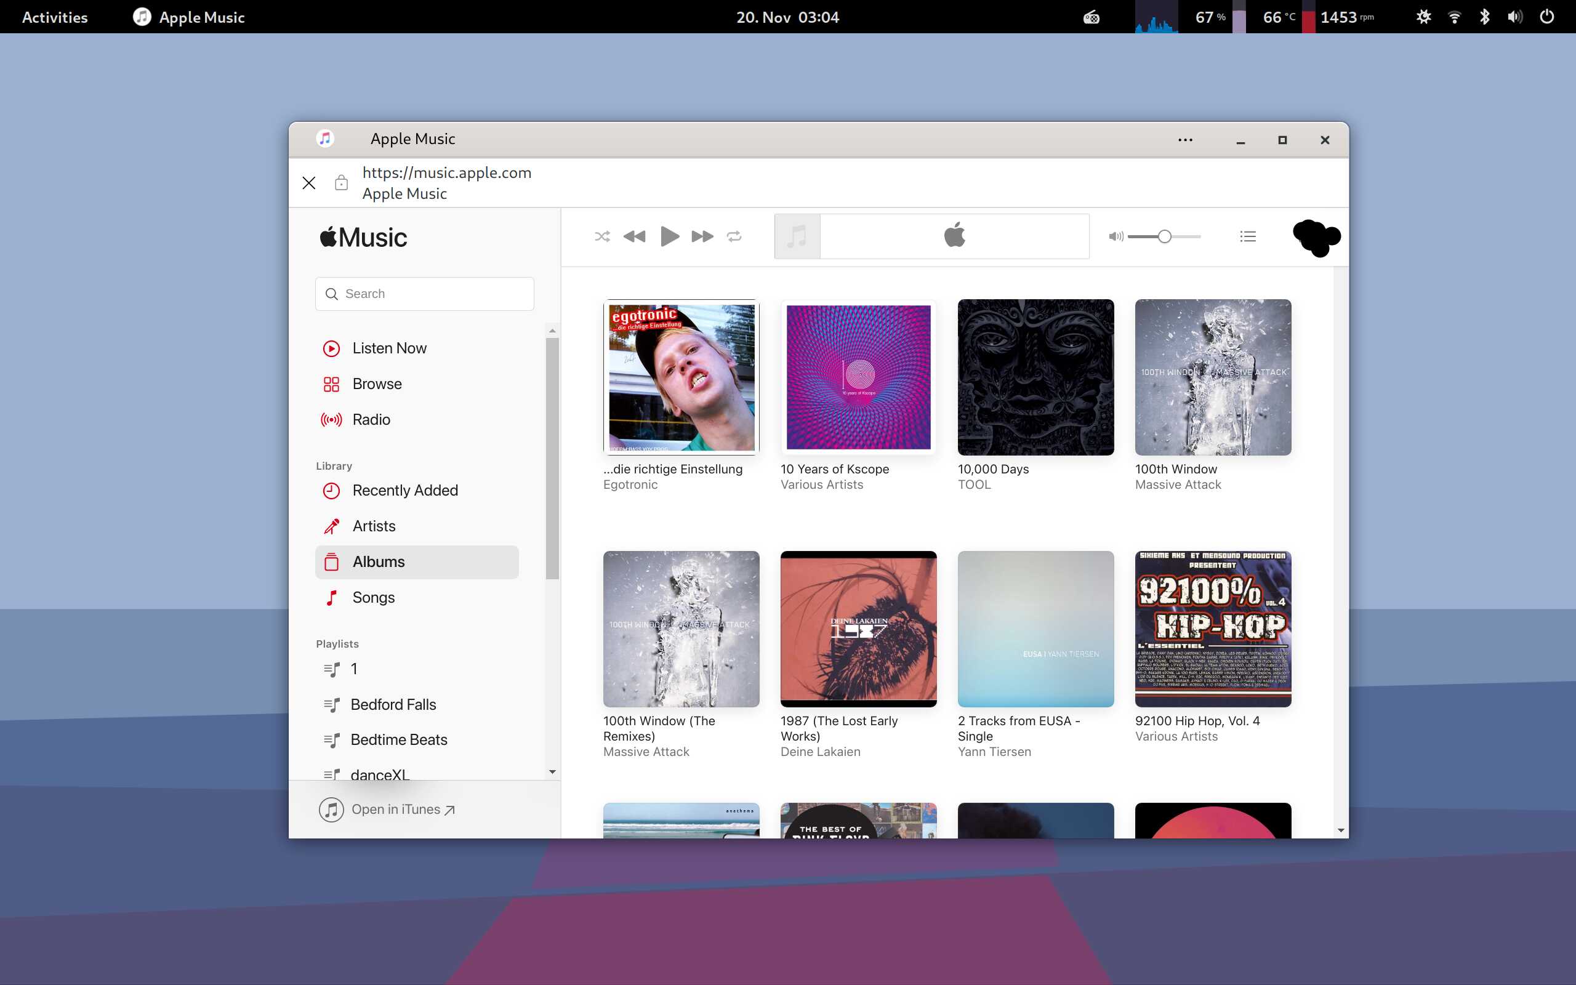The width and height of the screenshot is (1576, 985).
Task: Go to the Radio section
Action: click(371, 419)
